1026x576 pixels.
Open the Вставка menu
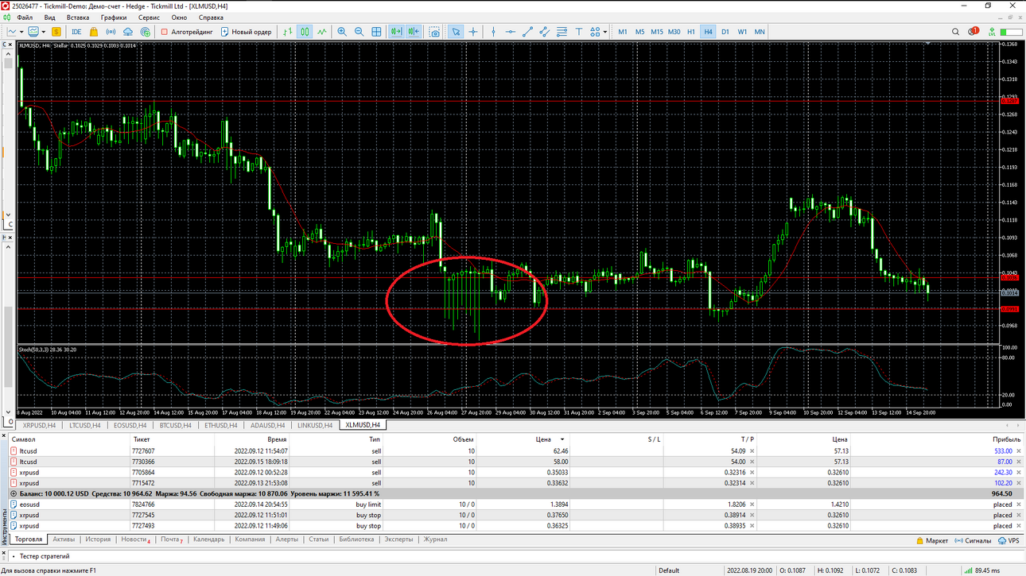[x=78, y=17]
